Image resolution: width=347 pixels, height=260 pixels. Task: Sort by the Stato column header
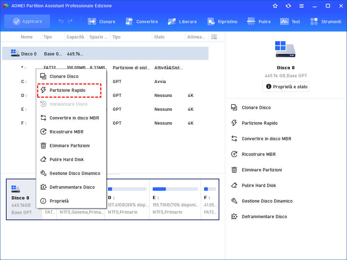tap(159, 37)
